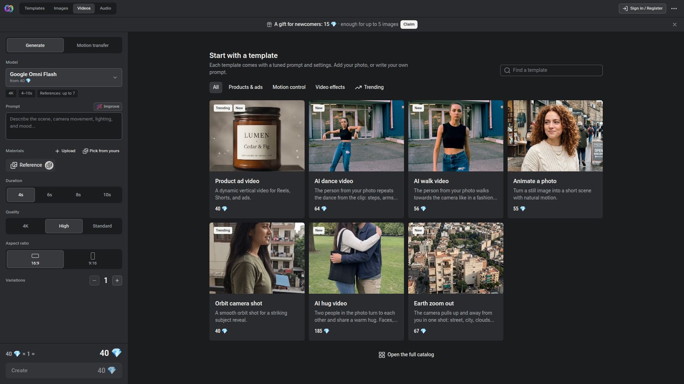Decrease variations with the minus button
Screen dimensions: 684x384
pos(94,281)
